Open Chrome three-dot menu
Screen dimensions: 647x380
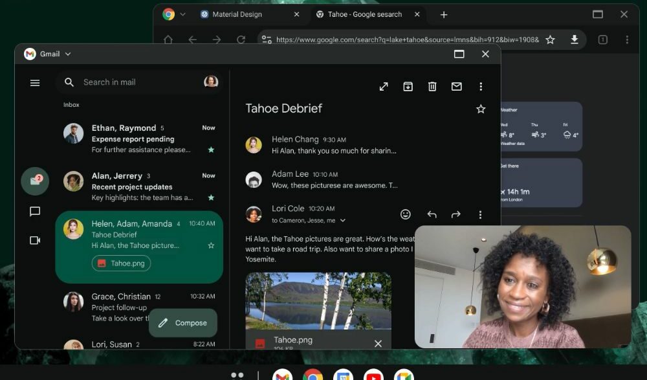click(627, 39)
